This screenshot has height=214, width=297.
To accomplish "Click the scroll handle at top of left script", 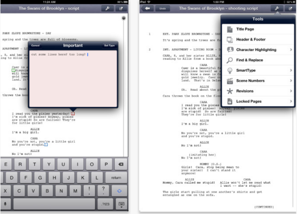I will (124, 18).
